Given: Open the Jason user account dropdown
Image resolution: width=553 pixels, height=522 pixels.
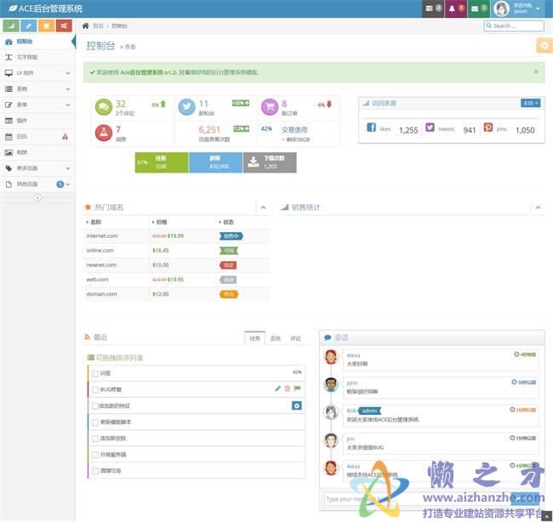Looking at the screenshot, I should (x=518, y=9).
